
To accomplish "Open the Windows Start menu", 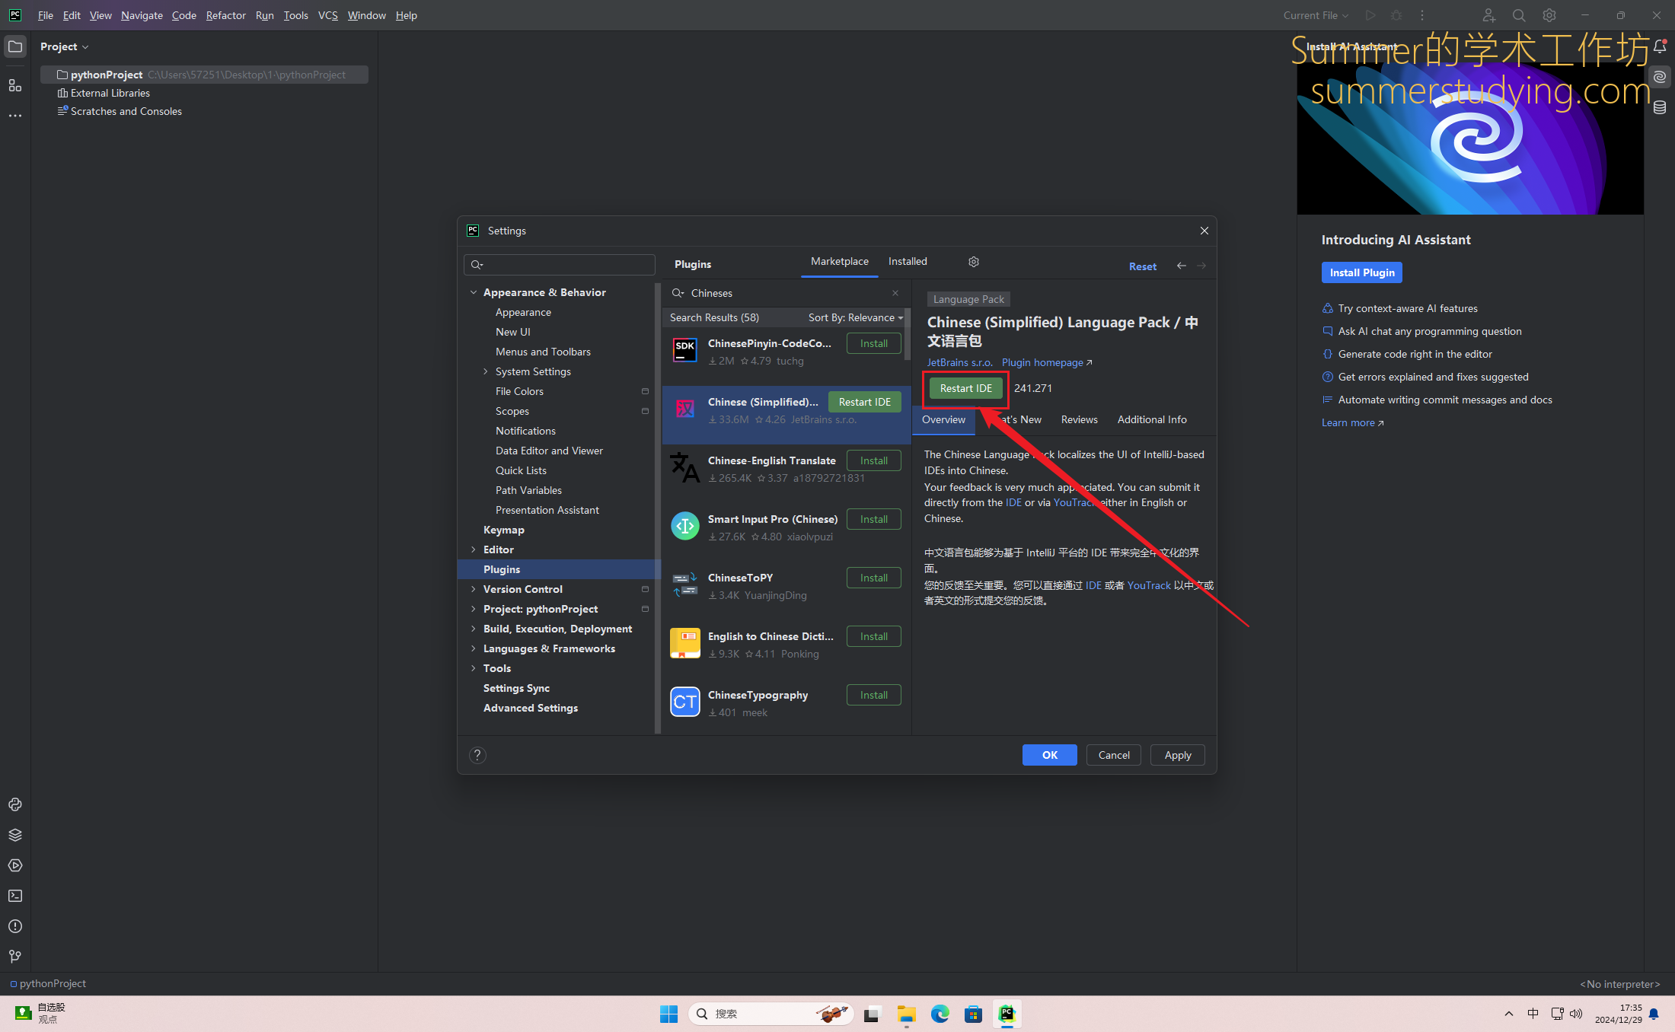I will [x=669, y=1014].
